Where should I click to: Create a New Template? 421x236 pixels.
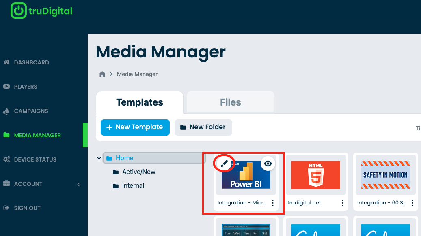point(135,128)
